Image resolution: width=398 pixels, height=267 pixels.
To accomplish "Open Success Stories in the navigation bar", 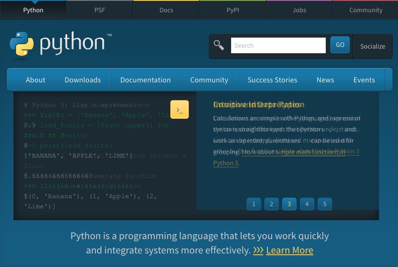I will click(x=272, y=80).
